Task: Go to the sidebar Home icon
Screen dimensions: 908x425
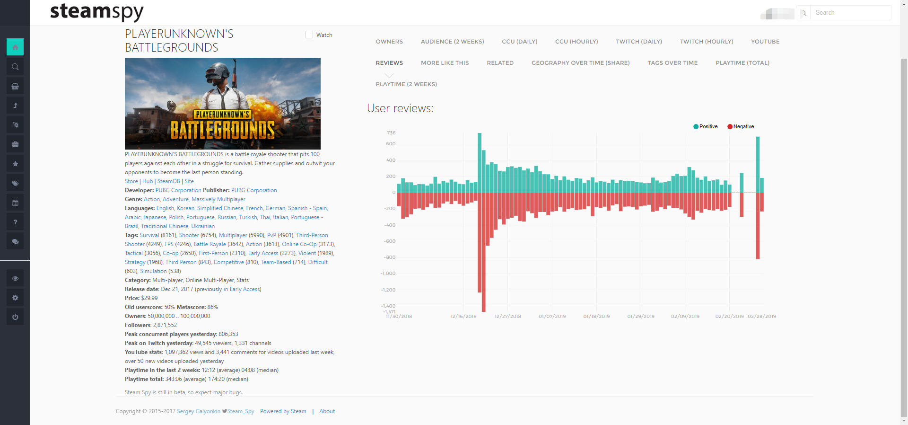Action: click(x=15, y=47)
